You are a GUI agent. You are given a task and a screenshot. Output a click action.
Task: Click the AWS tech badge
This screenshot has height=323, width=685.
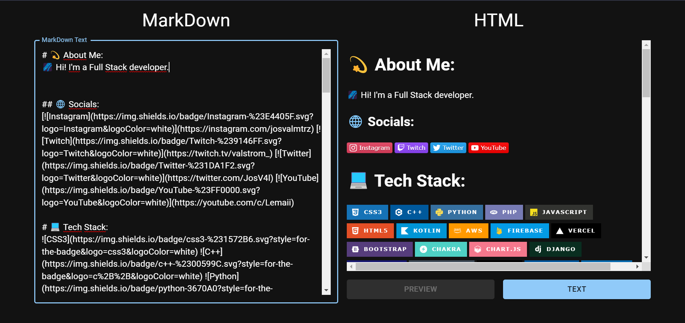pyautogui.click(x=468, y=231)
